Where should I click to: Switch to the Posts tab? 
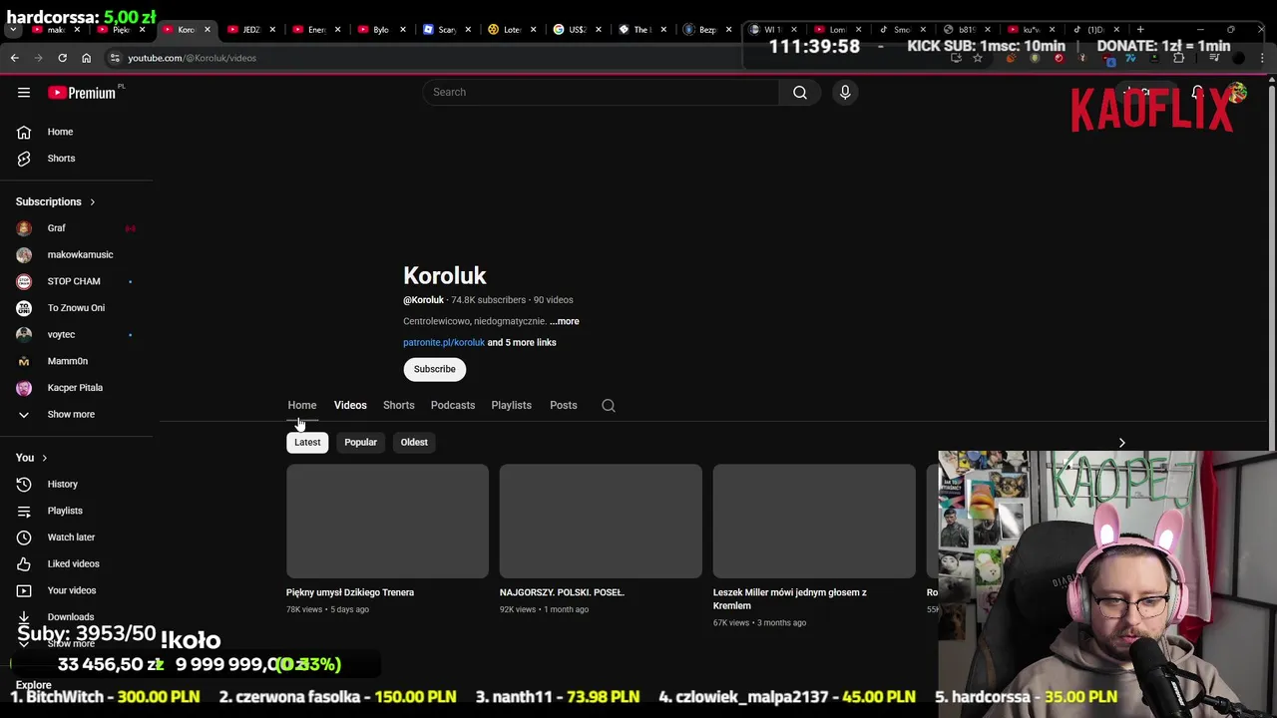click(563, 405)
